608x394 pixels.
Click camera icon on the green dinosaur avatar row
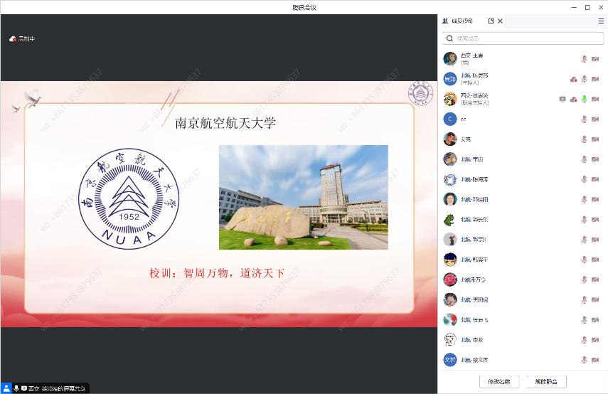[595, 220]
